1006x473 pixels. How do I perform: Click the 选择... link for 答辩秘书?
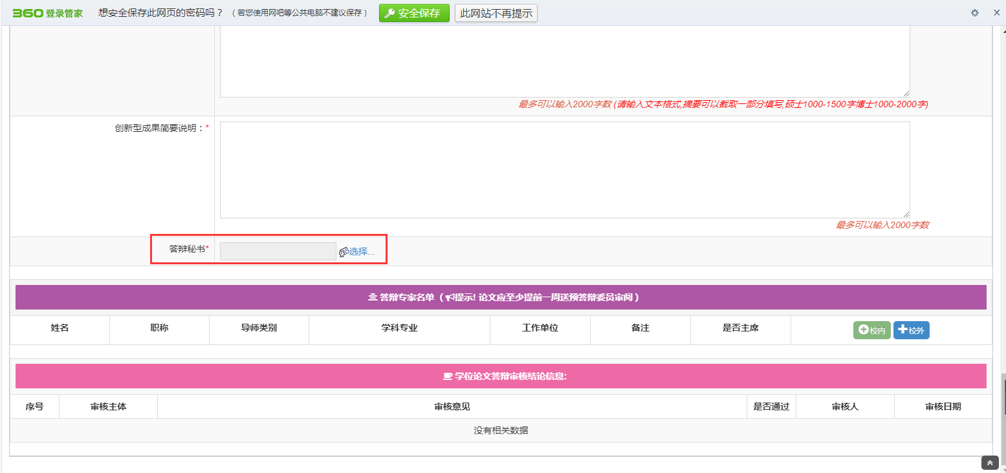click(x=362, y=252)
